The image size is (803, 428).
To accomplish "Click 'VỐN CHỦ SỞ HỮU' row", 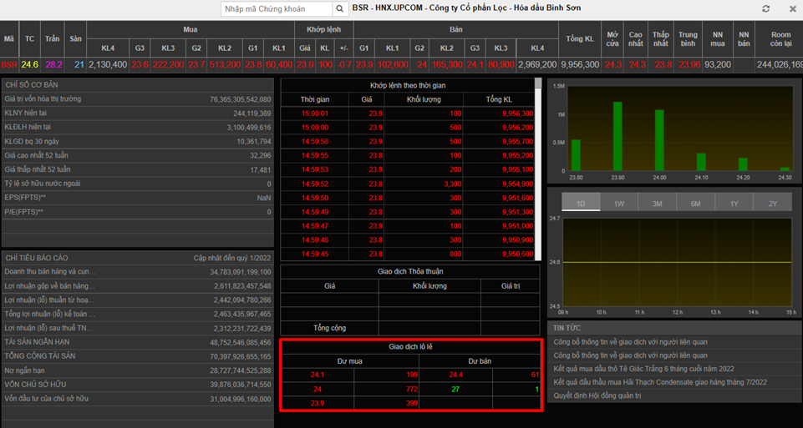I will point(138,385).
